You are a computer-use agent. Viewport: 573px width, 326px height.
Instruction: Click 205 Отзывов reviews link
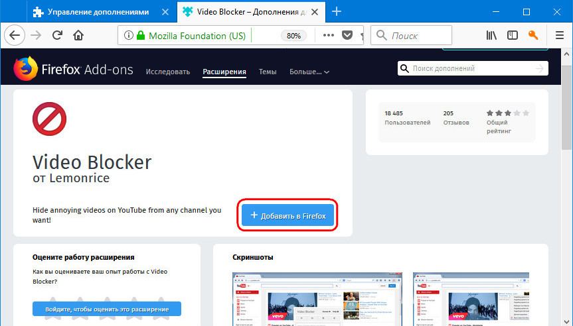456,118
